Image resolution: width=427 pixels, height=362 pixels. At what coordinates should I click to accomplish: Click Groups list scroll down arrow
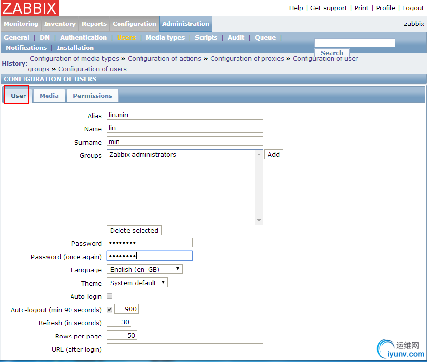tap(259, 220)
